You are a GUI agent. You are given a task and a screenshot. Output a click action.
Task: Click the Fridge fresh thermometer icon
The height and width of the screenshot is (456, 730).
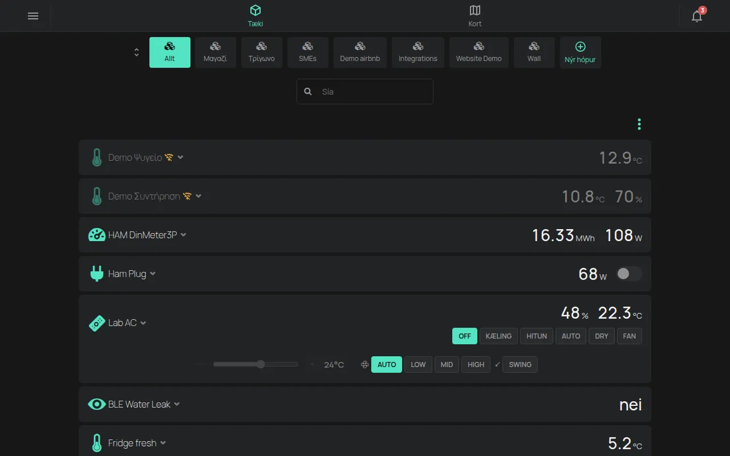point(96,443)
